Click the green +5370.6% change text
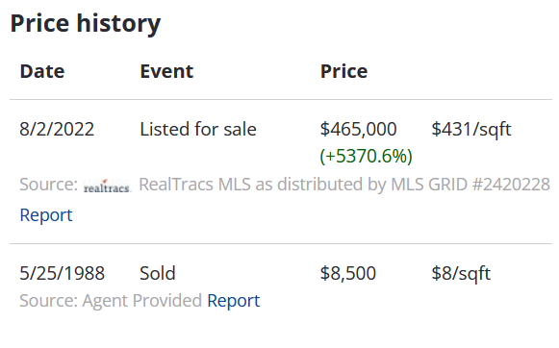This screenshot has width=559, height=348. click(x=367, y=156)
